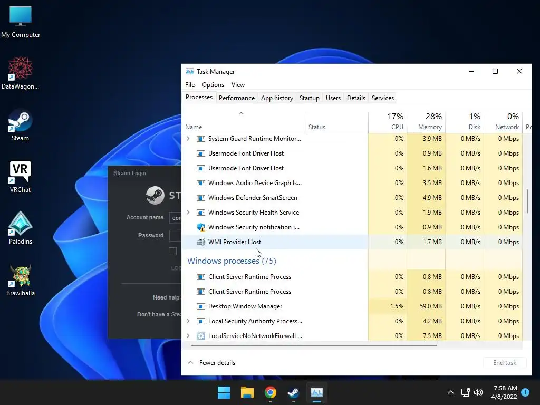Viewport: 540px width, 405px height.
Task: Select the Paladins desktop shortcut
Action: tap(21, 228)
